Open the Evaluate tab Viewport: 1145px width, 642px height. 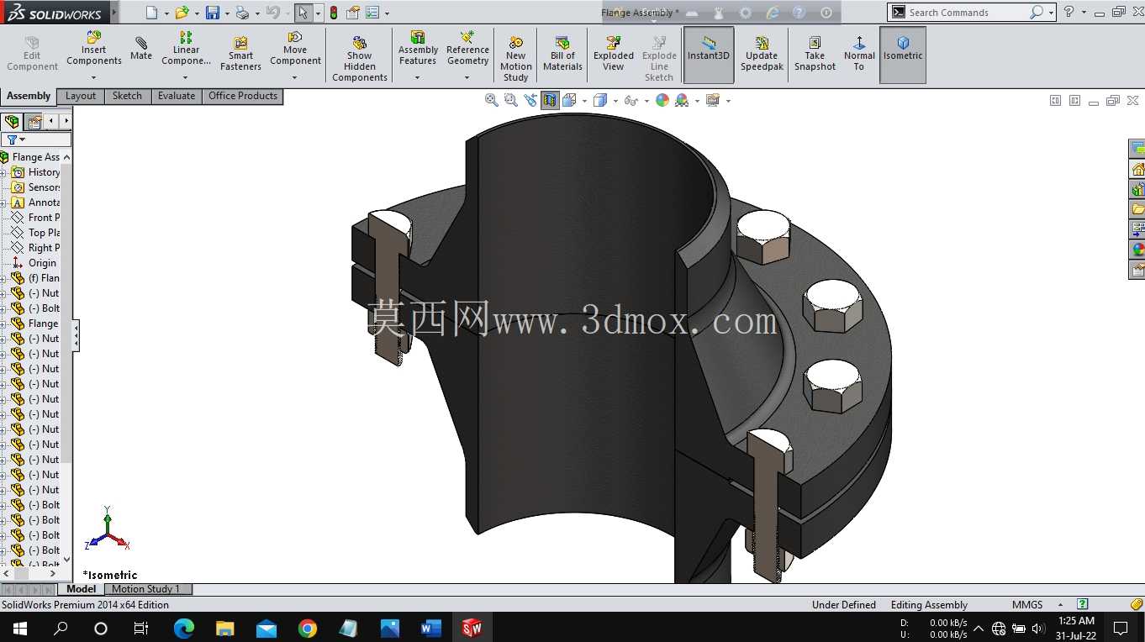[177, 96]
